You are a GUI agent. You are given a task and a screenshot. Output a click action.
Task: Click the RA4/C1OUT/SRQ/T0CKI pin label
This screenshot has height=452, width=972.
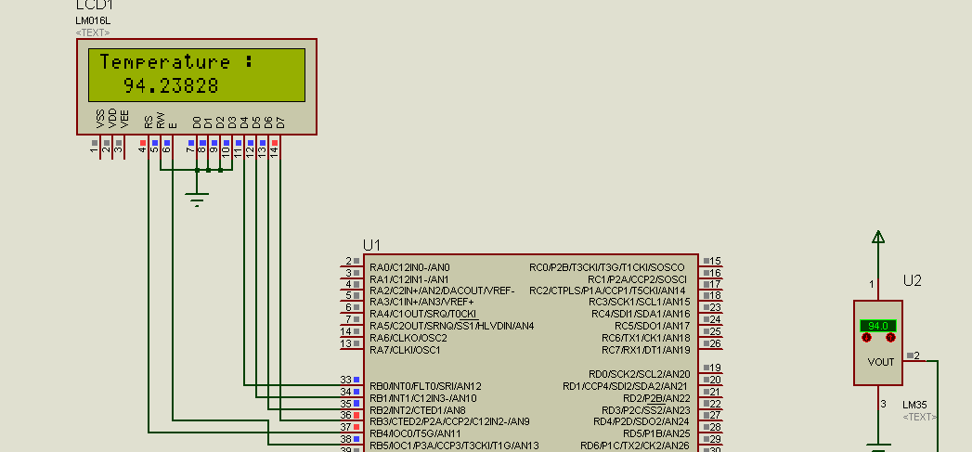[423, 315]
